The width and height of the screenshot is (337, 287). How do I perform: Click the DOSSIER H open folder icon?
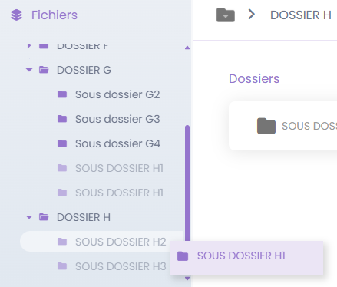pyautogui.click(x=44, y=217)
